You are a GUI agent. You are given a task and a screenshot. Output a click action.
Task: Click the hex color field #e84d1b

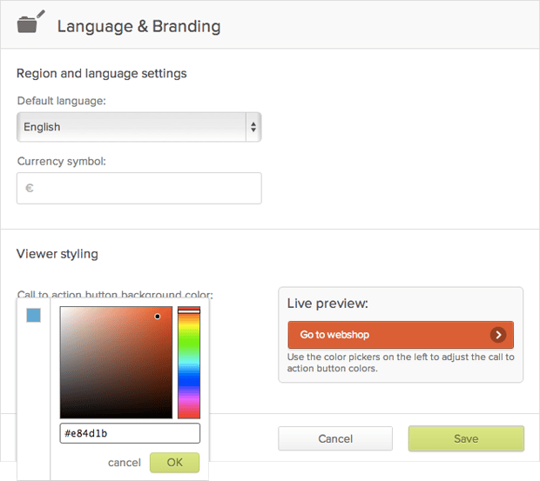(x=130, y=433)
